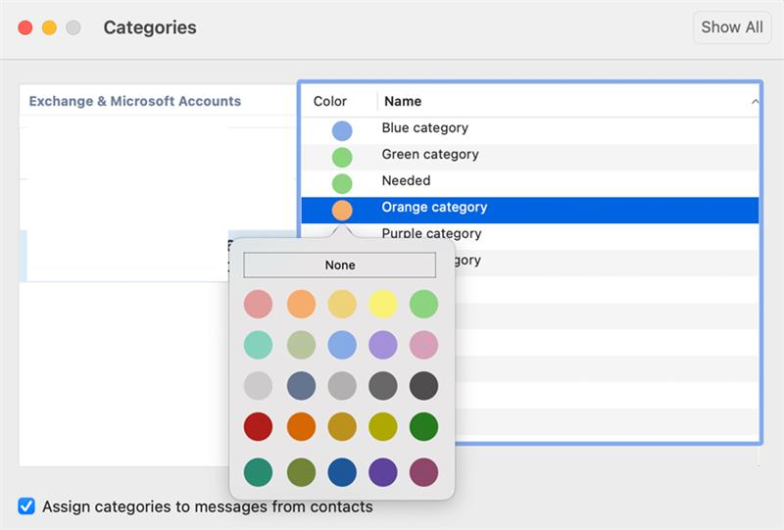Click the Show All button

click(x=732, y=27)
